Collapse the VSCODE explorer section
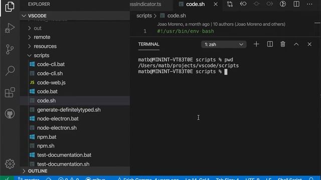Image resolution: width=321 pixels, height=180 pixels. [x=75, y=15]
